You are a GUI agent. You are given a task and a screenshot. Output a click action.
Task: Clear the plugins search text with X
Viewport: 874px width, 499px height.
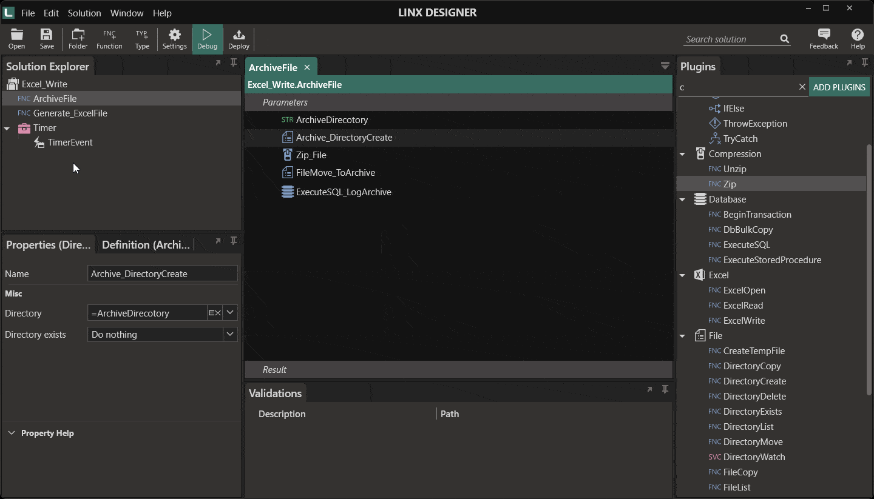802,87
